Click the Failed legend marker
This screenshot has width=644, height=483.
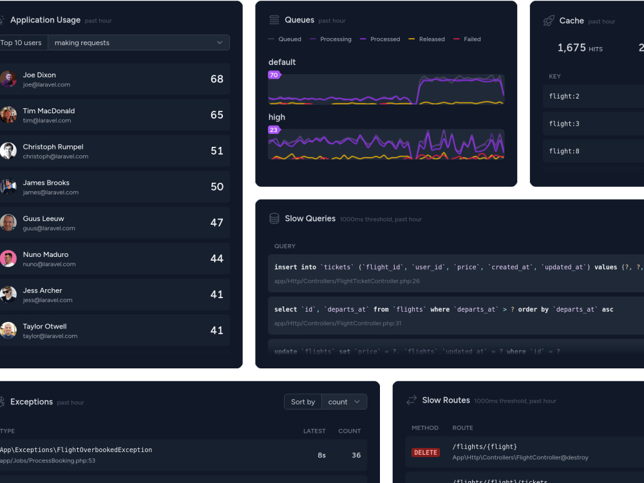(457, 39)
